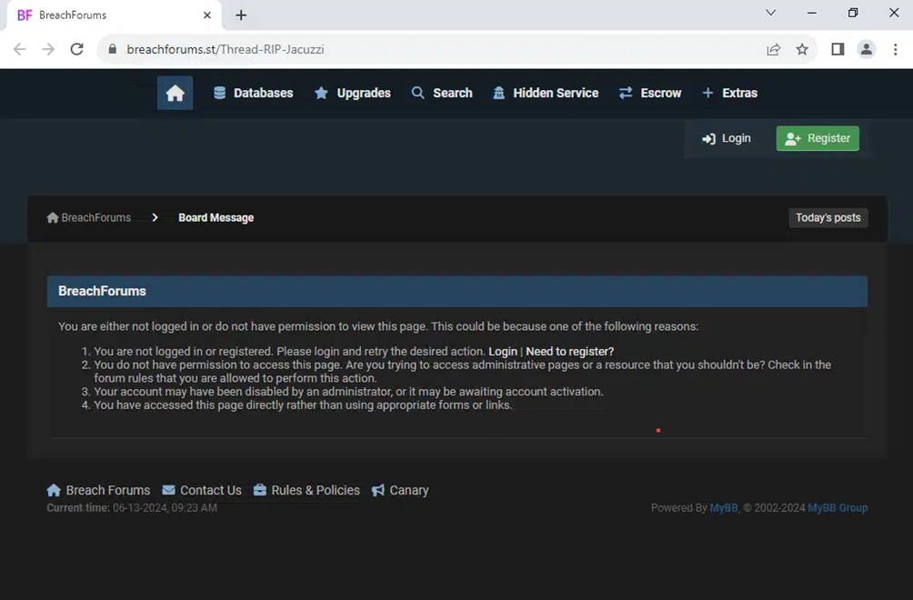The height and width of the screenshot is (600, 913).
Task: Open the Databases menu item
Action: click(x=253, y=93)
